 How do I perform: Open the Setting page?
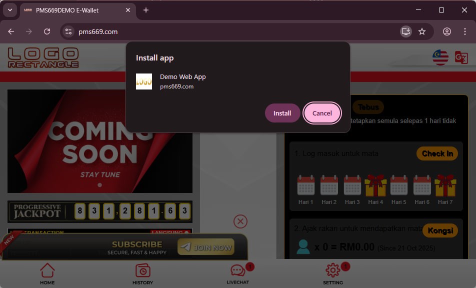pos(332,273)
